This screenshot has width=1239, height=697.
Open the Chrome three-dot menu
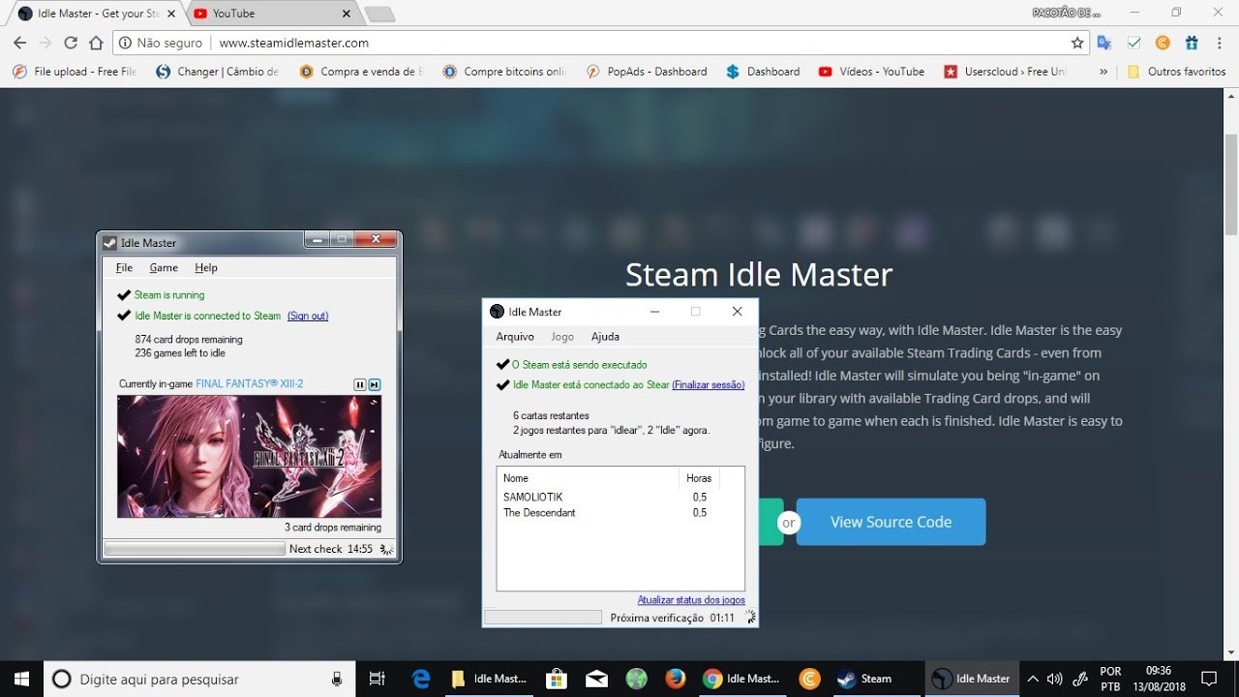pos(1221,43)
